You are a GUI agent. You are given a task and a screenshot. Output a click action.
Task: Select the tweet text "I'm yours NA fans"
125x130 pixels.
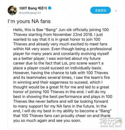coord(29,21)
